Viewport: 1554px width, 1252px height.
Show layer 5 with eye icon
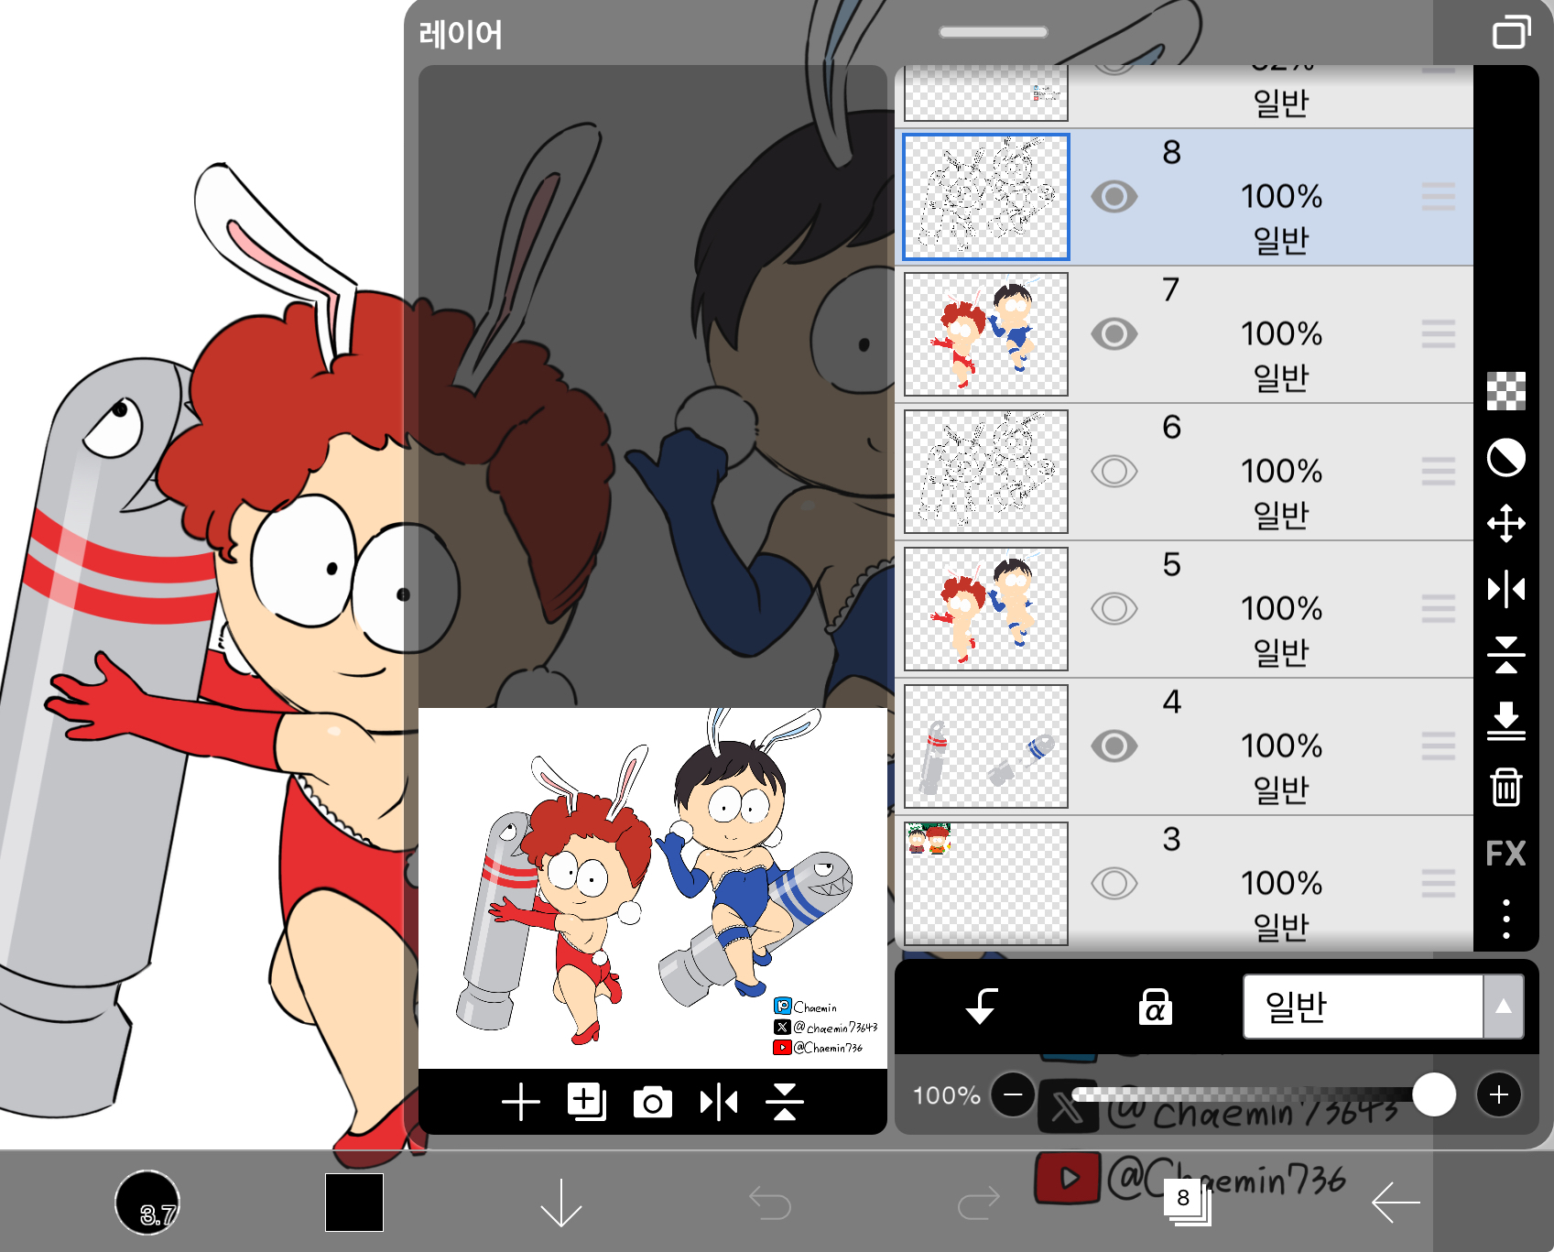click(1114, 609)
